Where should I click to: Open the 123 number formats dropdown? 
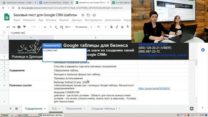coord(68,27)
